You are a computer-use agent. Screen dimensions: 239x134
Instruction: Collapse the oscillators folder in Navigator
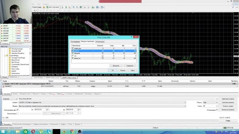(x=5, y=55)
